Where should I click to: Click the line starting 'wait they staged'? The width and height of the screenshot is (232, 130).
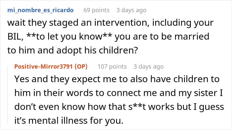click(x=110, y=23)
